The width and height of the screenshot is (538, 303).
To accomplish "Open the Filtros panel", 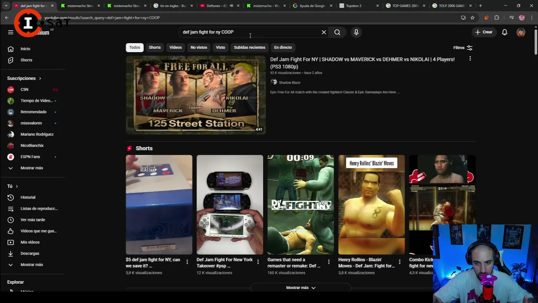I will point(463,48).
